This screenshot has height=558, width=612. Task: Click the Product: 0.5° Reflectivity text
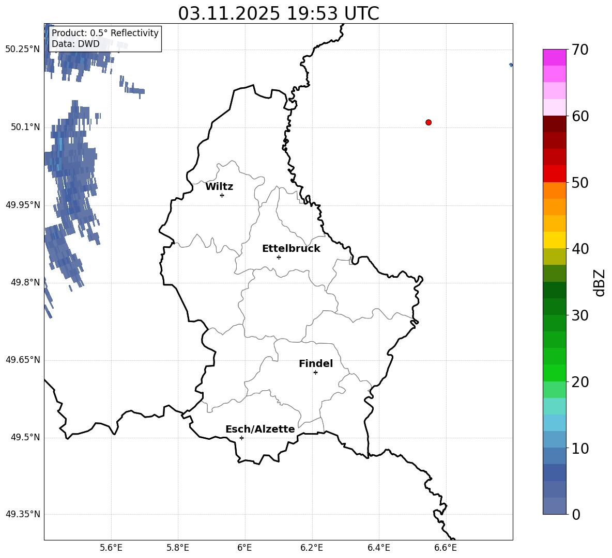click(x=105, y=33)
